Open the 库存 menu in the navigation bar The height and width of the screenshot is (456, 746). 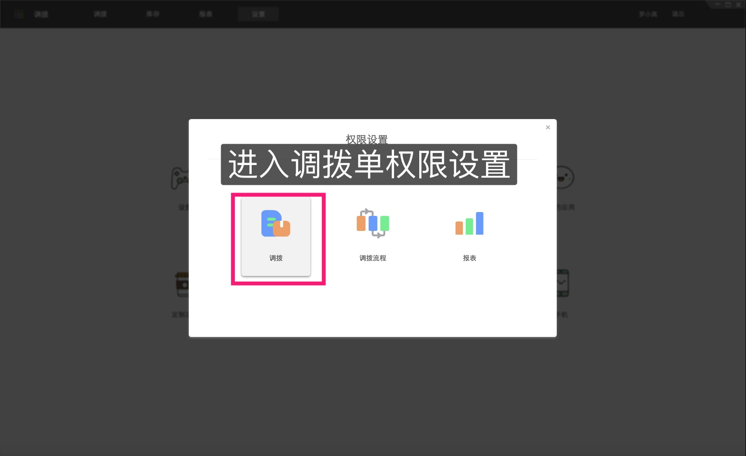pyautogui.click(x=152, y=14)
